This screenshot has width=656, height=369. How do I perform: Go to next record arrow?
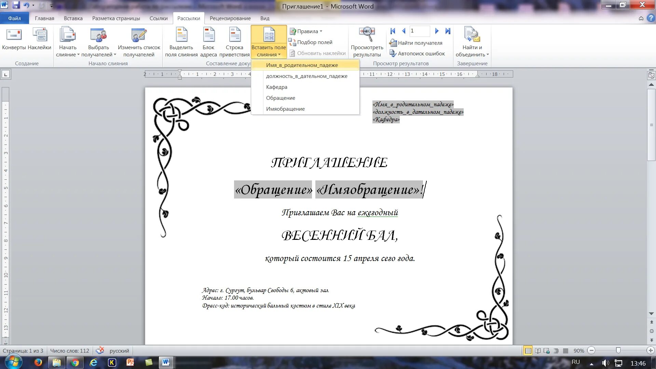tap(437, 31)
